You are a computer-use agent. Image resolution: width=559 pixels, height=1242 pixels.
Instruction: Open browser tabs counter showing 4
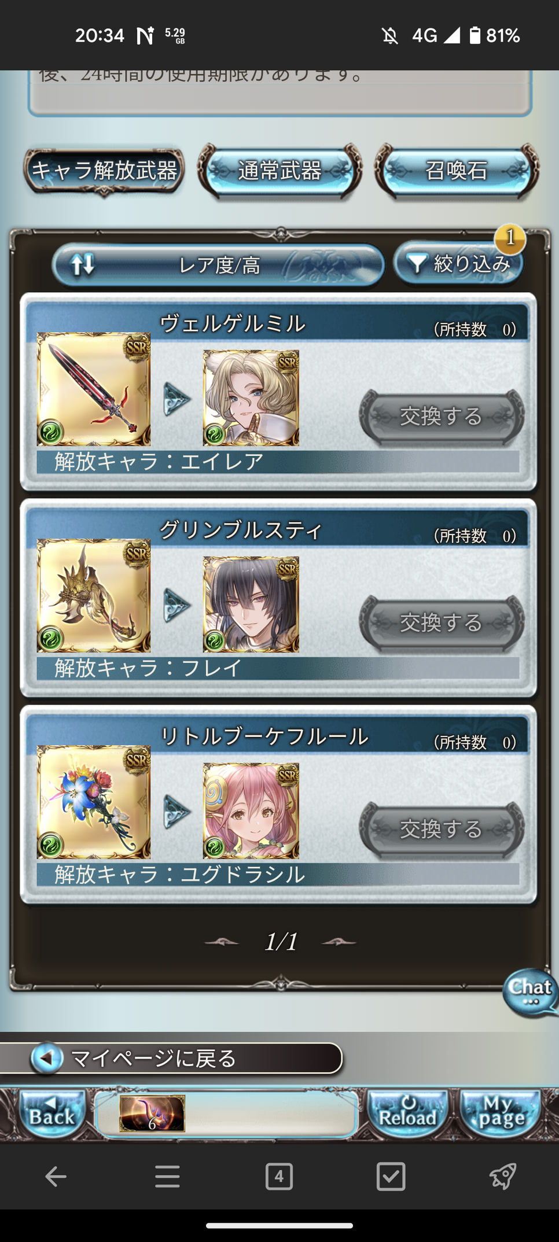coord(279,1176)
